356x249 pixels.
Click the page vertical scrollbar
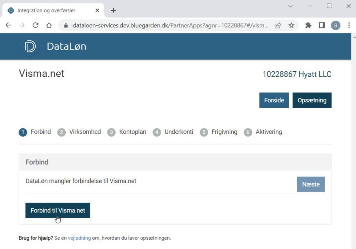(x=354, y=141)
